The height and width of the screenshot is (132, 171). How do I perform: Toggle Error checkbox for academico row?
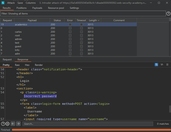(70, 25)
